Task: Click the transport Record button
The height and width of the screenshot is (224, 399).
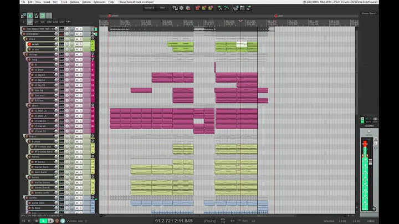Action: [57, 221]
